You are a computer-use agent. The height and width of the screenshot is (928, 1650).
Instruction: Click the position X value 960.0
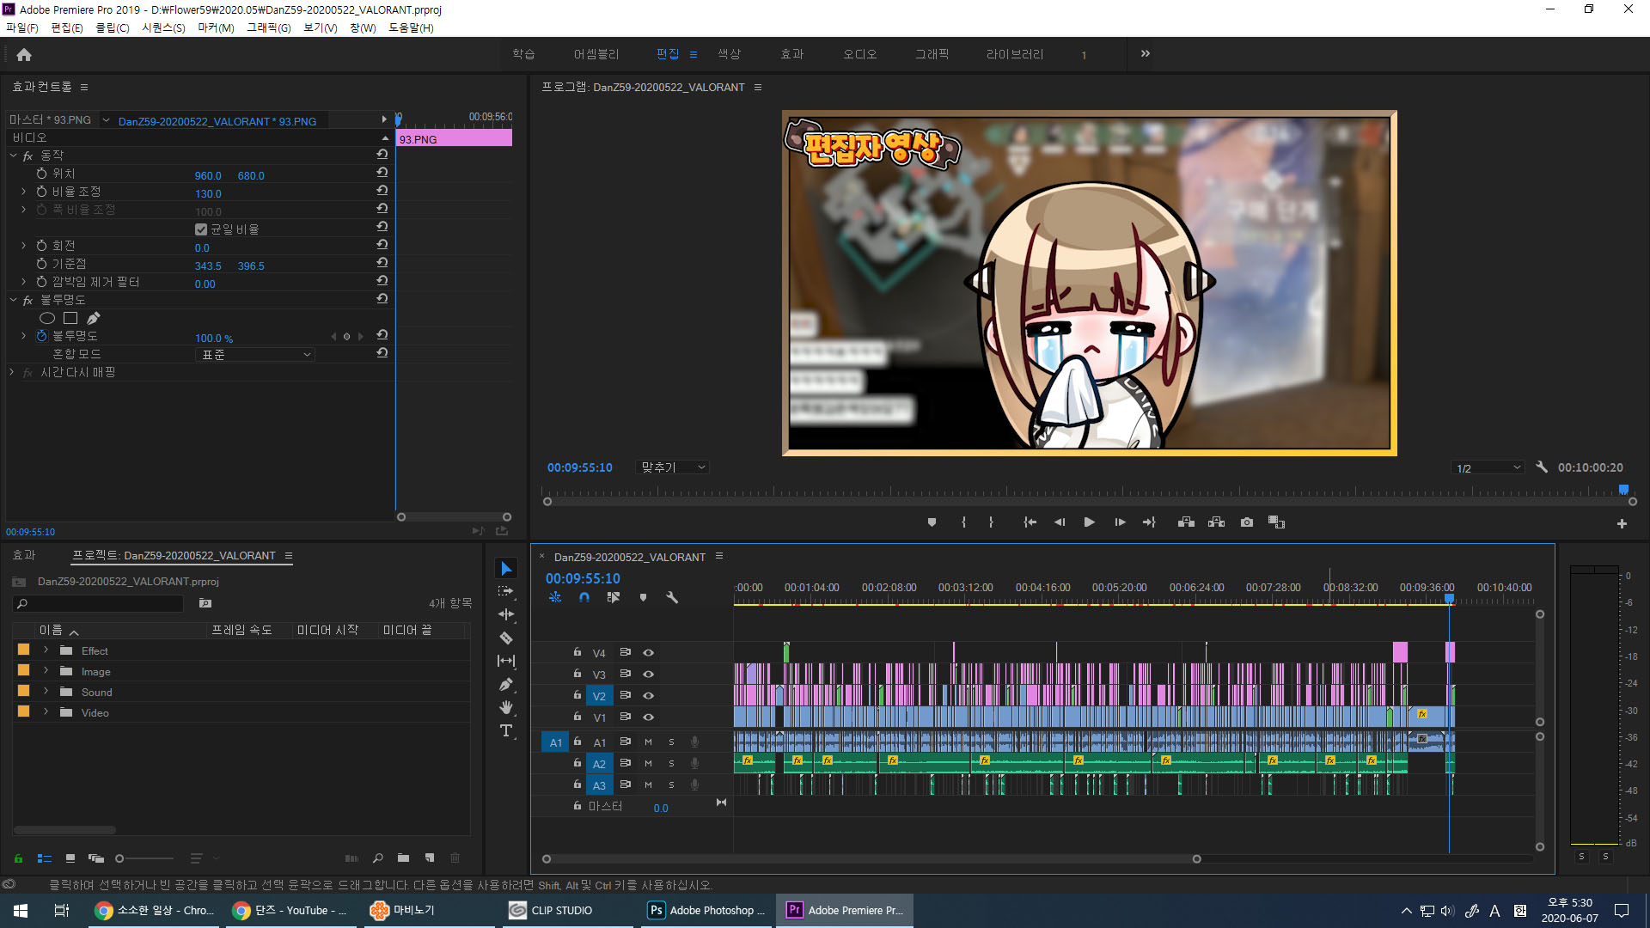208,175
